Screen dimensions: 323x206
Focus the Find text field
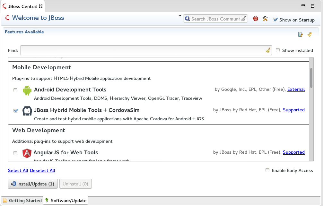tap(146, 50)
